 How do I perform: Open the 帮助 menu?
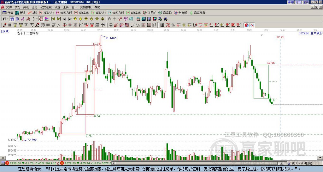[x=97, y=7]
